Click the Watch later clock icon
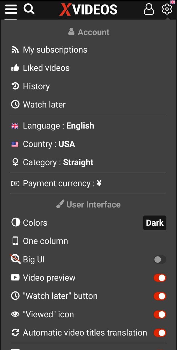Screen dimensions: 177x350 (15, 104)
